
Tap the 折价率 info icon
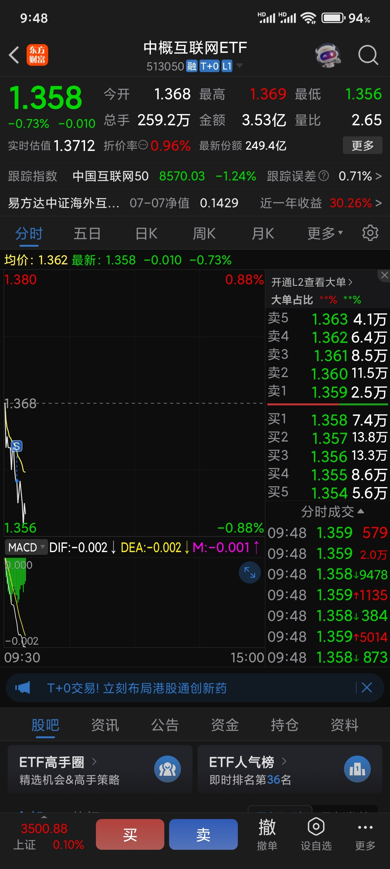coord(143,145)
